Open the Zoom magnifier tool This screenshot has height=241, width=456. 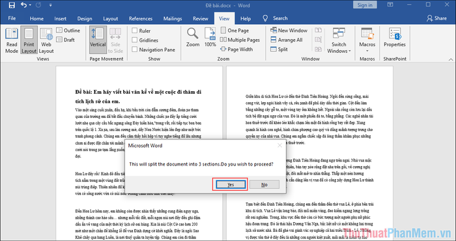pyautogui.click(x=193, y=37)
